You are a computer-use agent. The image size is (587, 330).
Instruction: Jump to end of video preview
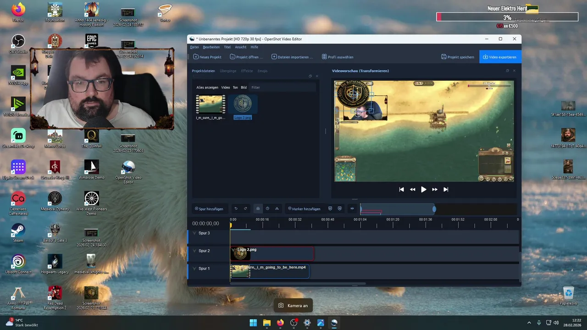pos(446,189)
